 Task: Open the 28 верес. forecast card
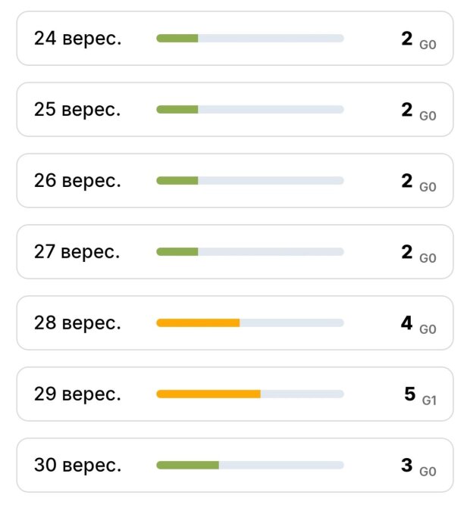[x=235, y=323]
